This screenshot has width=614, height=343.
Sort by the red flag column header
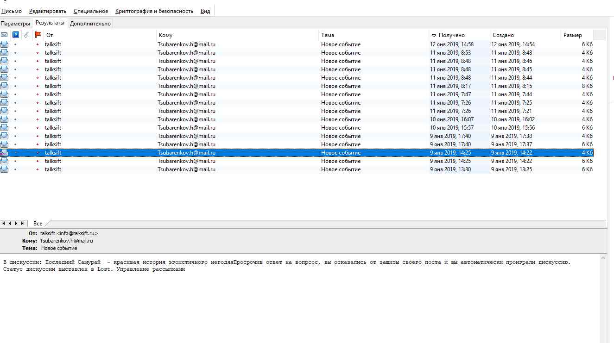point(38,35)
